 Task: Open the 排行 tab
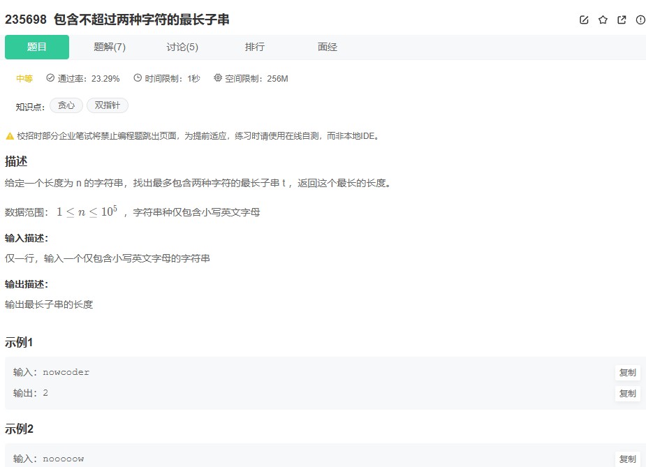click(255, 47)
